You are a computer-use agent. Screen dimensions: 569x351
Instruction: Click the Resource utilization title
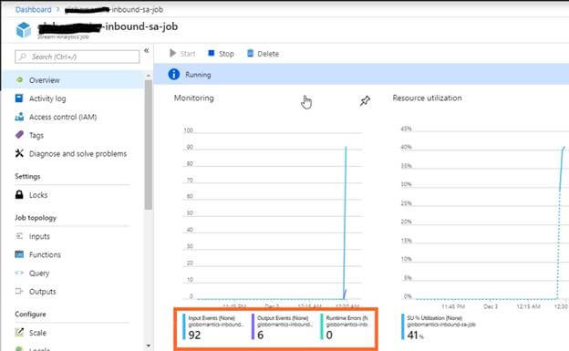427,98
